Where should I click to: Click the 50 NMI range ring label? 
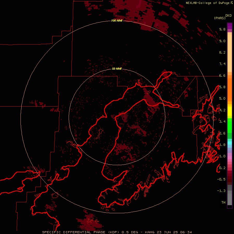click(117, 69)
